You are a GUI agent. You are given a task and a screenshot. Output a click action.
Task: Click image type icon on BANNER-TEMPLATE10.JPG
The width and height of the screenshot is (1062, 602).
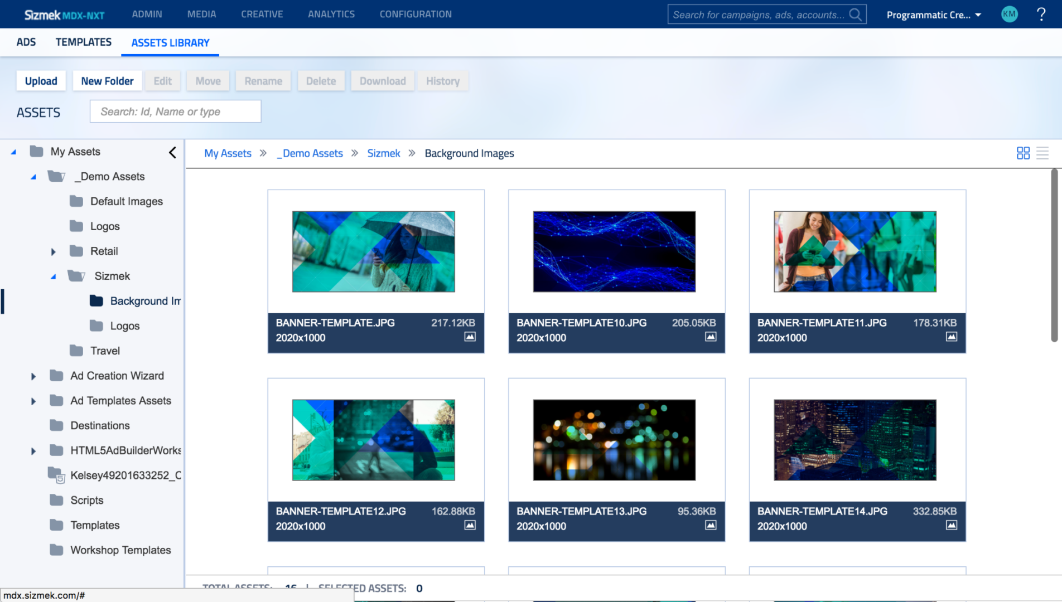711,337
